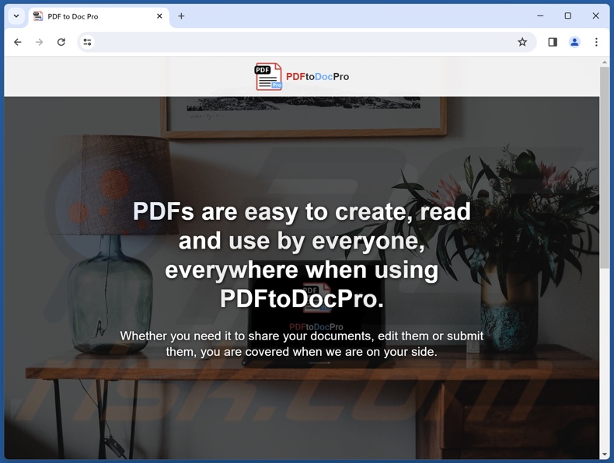Click the PDFtoDocPro logo icon
This screenshot has height=463, width=614.
(x=268, y=76)
